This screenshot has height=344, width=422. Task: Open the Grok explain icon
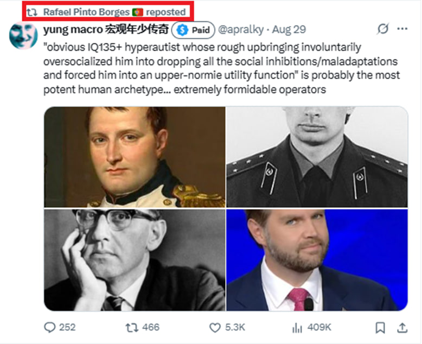[382, 29]
